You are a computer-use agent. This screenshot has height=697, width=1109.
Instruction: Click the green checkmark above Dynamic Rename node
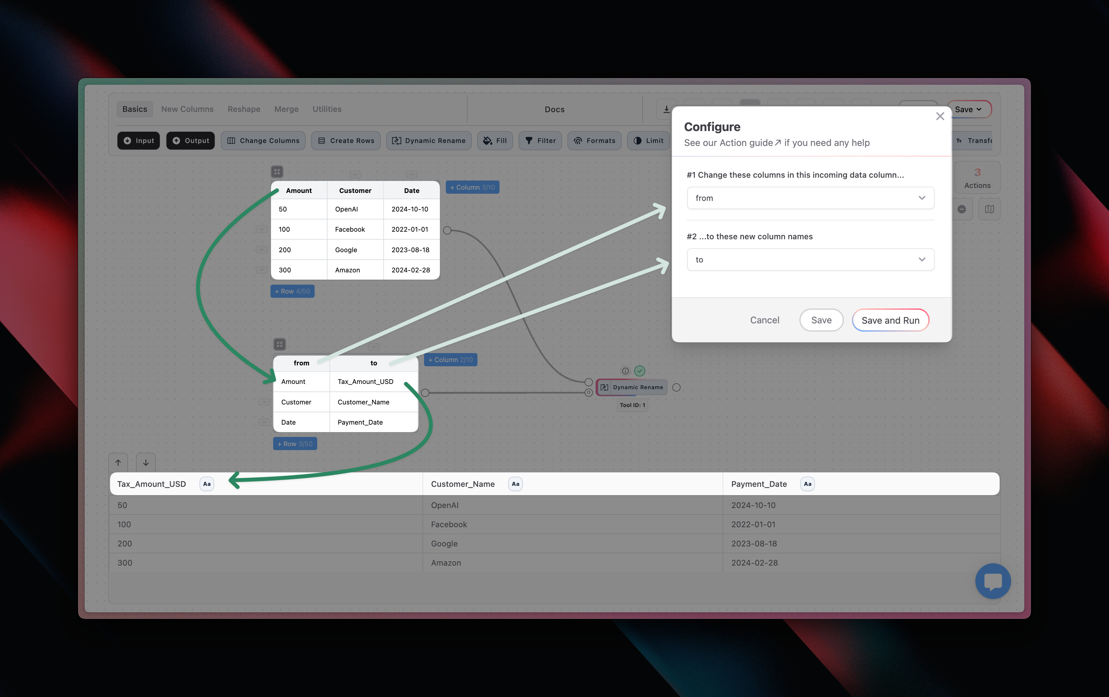[640, 371]
